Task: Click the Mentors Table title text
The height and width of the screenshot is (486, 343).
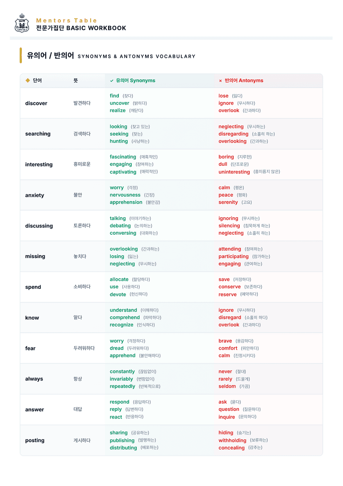Action: pyautogui.click(x=67, y=21)
